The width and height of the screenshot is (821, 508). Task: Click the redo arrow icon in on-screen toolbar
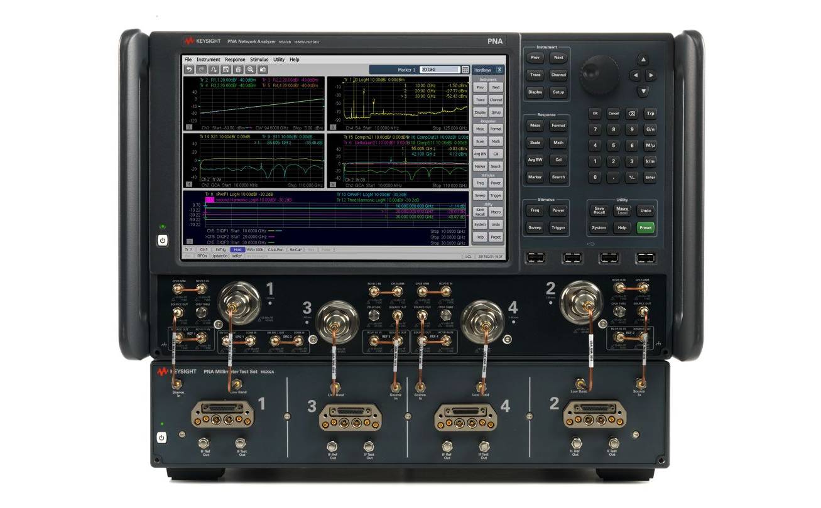pos(201,70)
